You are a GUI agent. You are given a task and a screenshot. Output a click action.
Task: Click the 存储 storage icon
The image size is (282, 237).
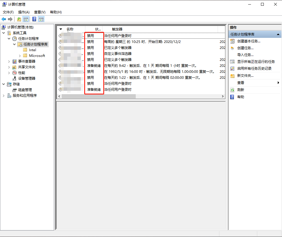(9, 84)
